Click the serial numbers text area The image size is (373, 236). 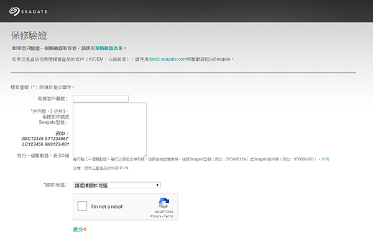coord(109,129)
